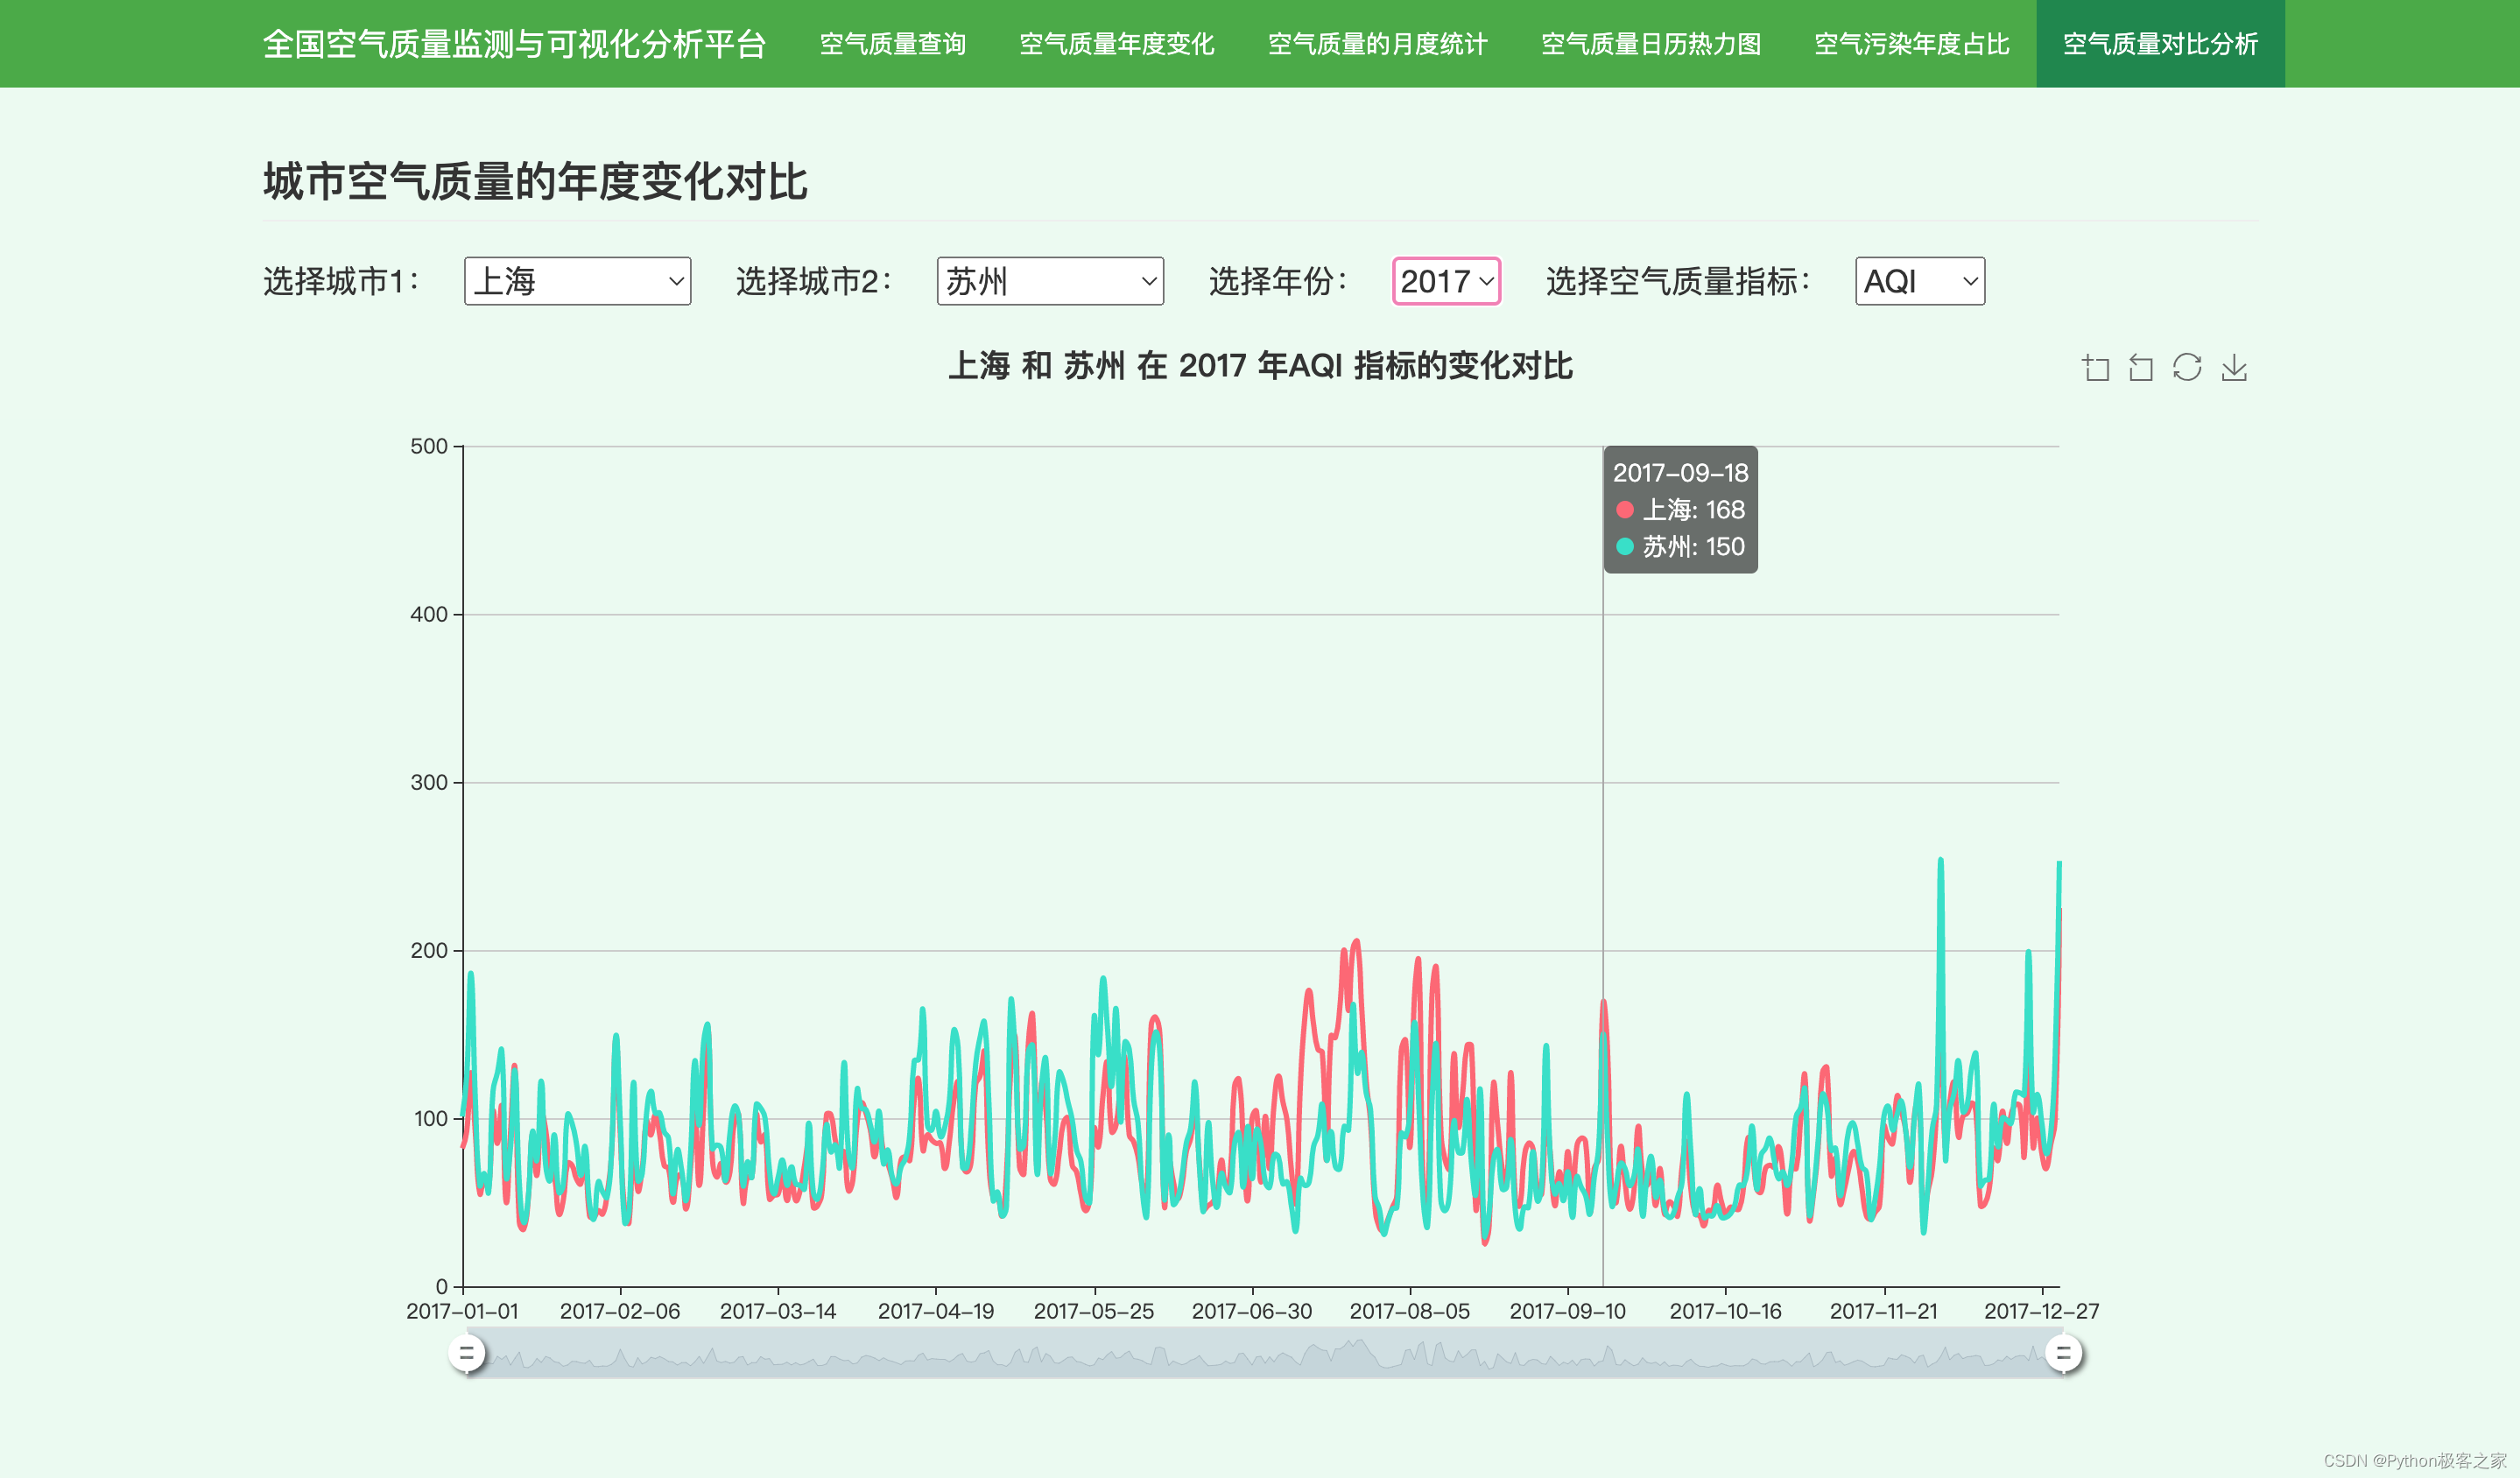The height and width of the screenshot is (1478, 2520).
Task: Click the chart restore refresh icon
Action: (2187, 368)
